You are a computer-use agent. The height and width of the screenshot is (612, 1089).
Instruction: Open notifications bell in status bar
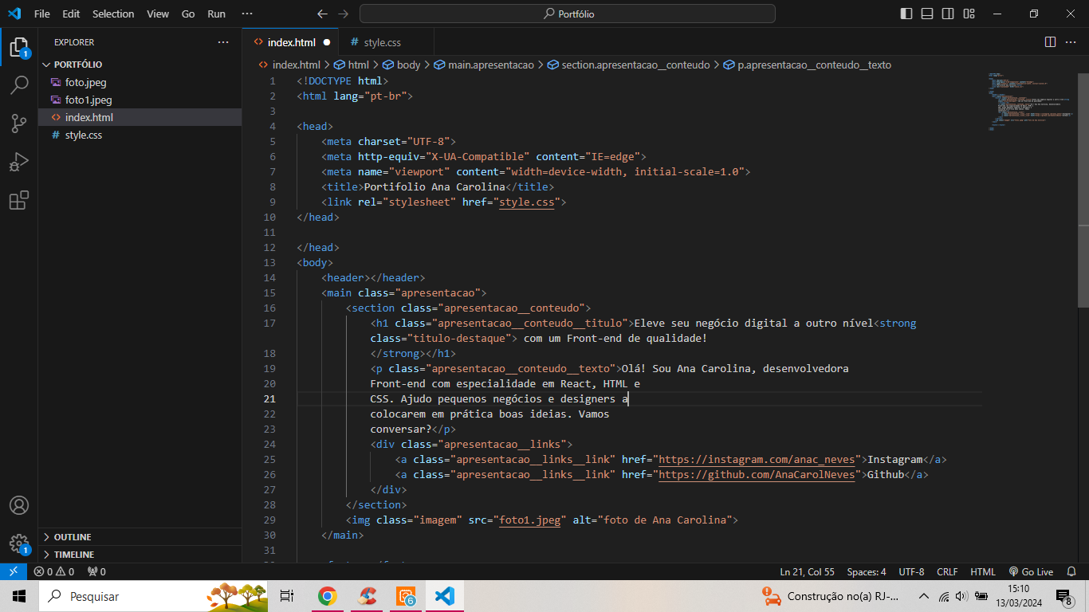coord(1073,571)
